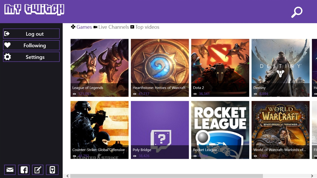Screen dimensions: 317x178
Task: Open the Rocket League game thumbnail
Action: 220,129
